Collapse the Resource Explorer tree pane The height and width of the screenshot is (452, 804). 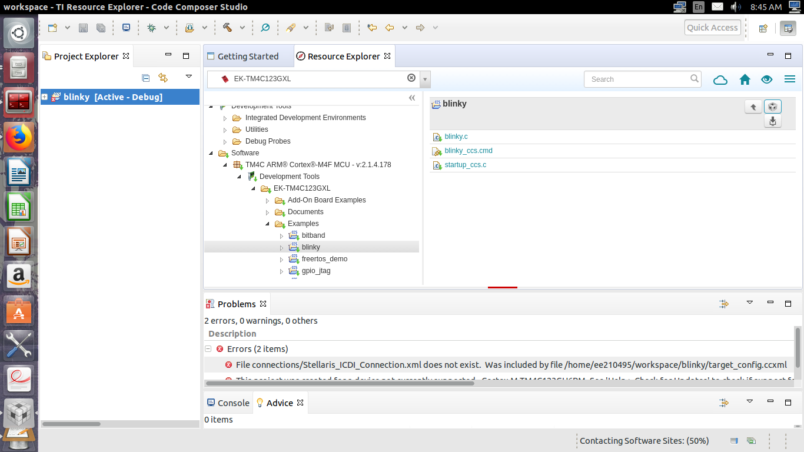click(x=412, y=98)
